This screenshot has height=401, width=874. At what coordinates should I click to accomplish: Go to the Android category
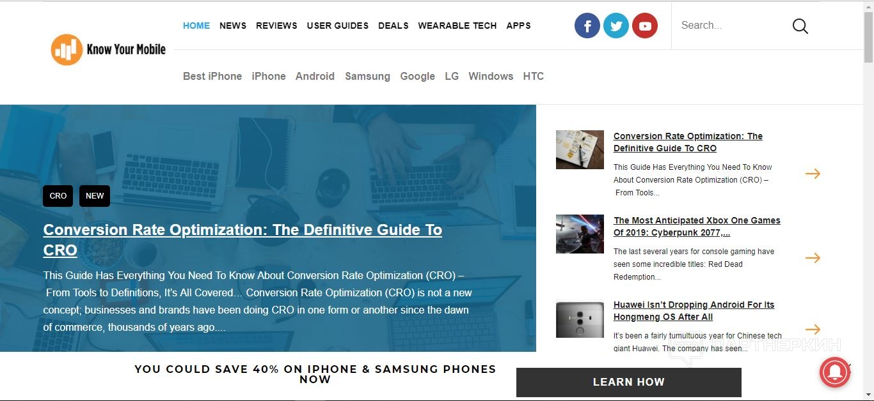tap(315, 76)
